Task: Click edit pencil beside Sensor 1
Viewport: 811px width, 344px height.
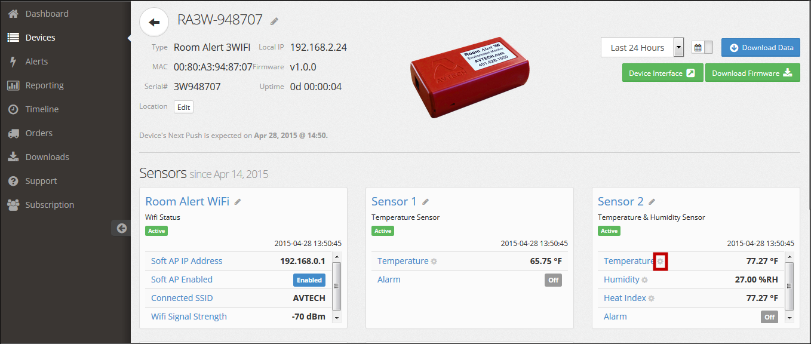Action: pos(425,202)
